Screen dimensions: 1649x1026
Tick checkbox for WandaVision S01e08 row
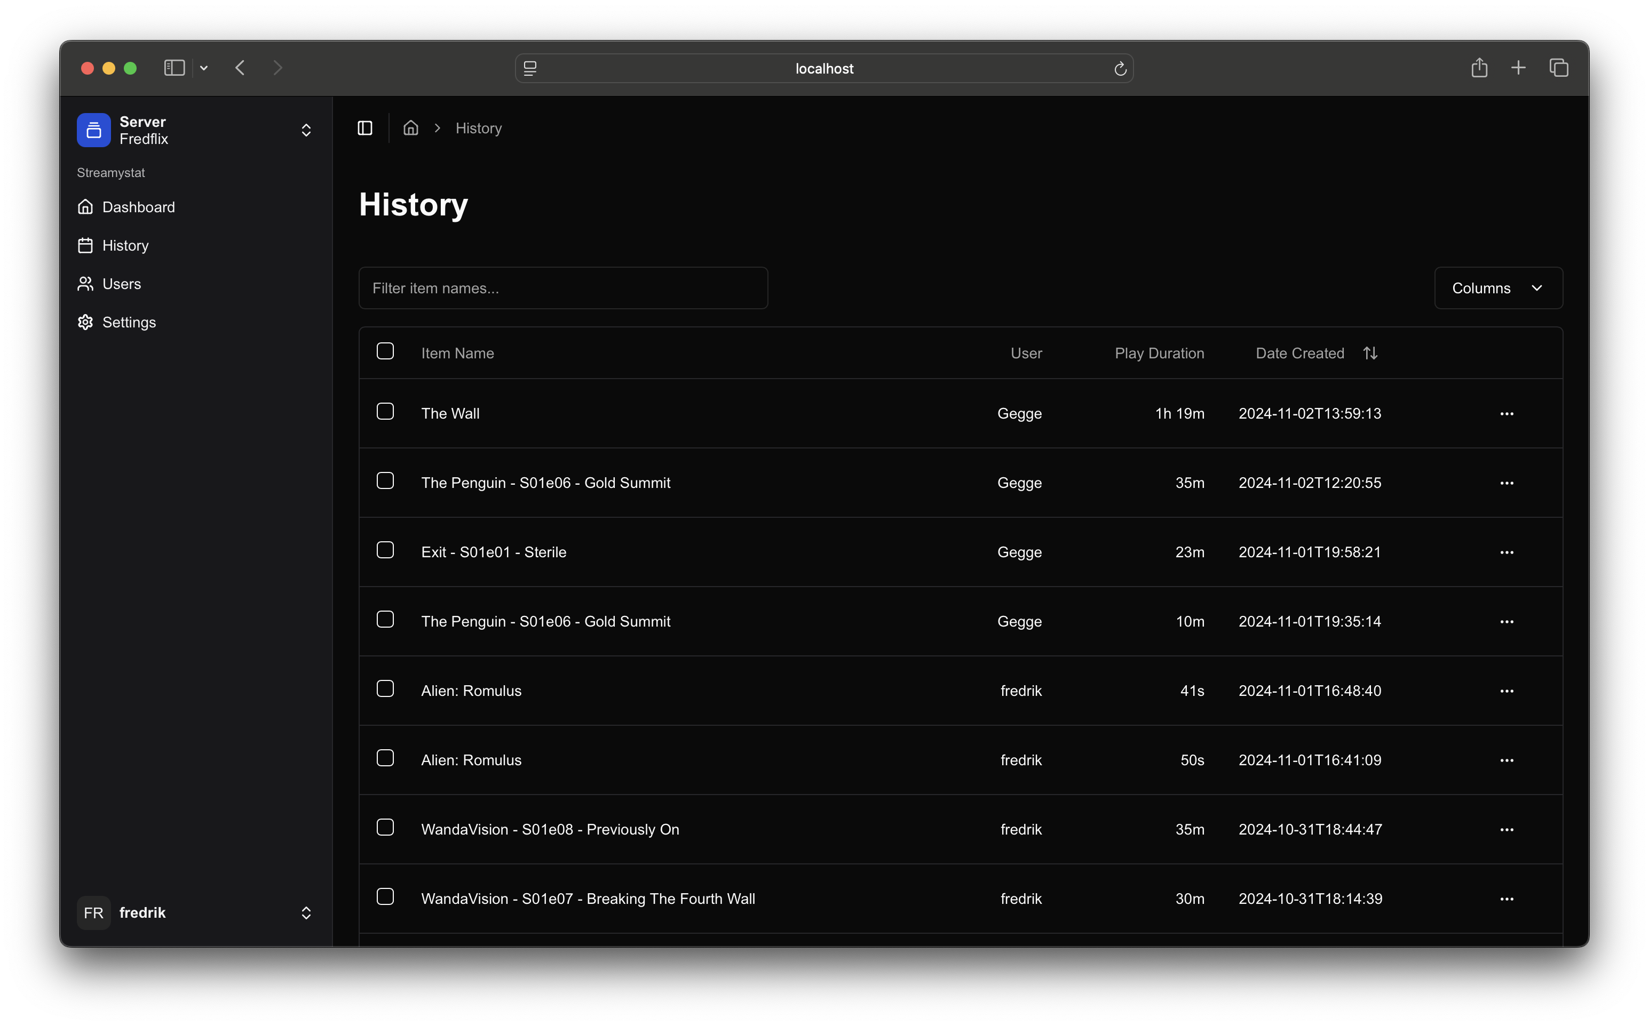pos(385,828)
